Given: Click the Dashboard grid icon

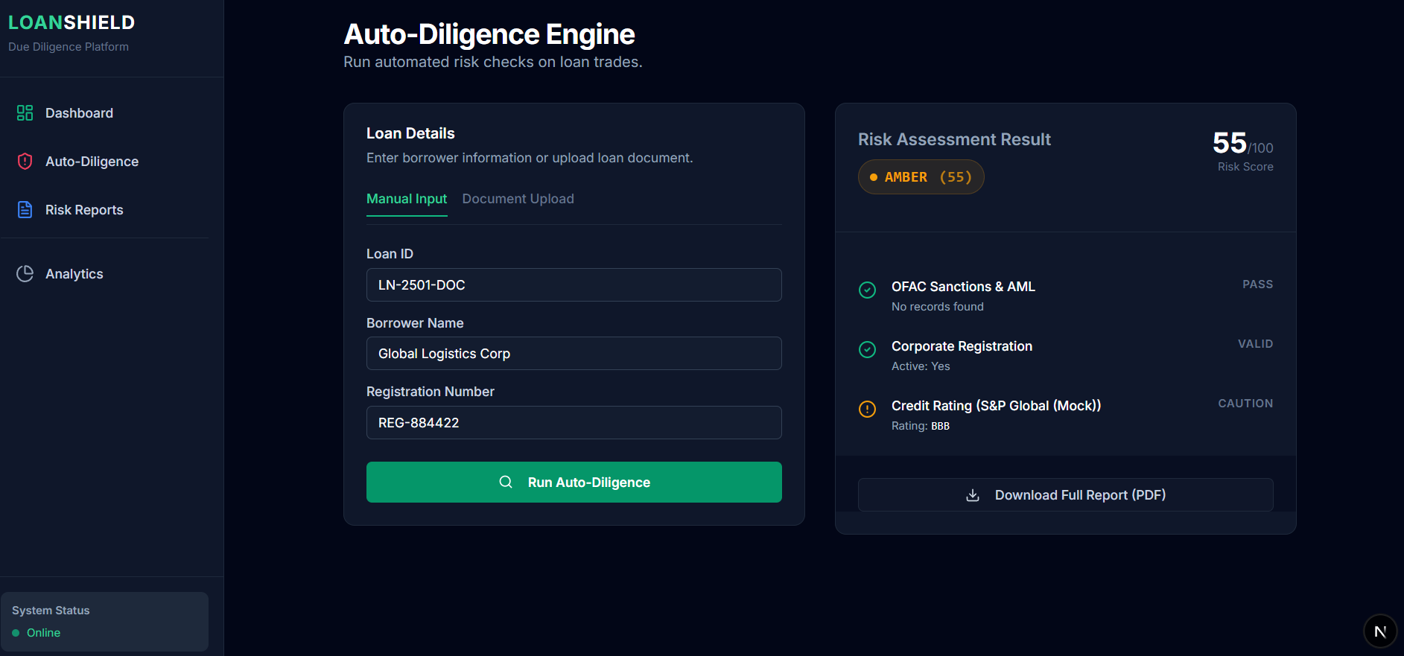Looking at the screenshot, I should click(x=25, y=113).
